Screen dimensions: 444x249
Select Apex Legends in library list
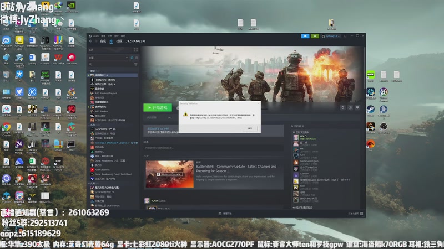pos(103,170)
